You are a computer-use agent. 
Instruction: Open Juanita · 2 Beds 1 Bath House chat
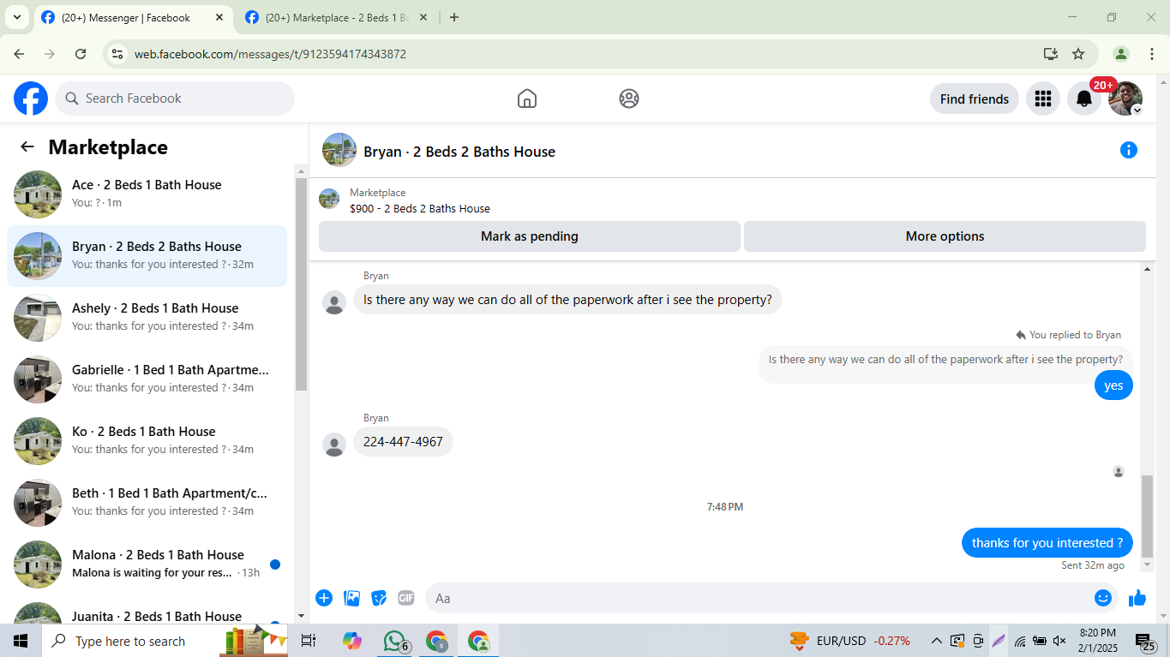point(147,612)
